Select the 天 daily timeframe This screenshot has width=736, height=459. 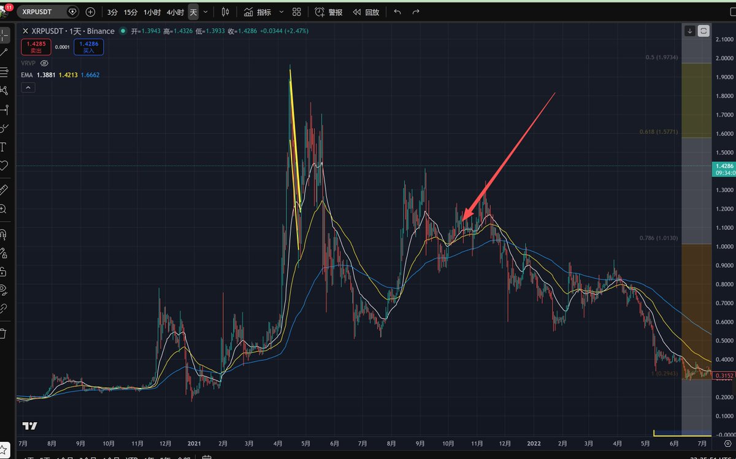(x=193, y=12)
